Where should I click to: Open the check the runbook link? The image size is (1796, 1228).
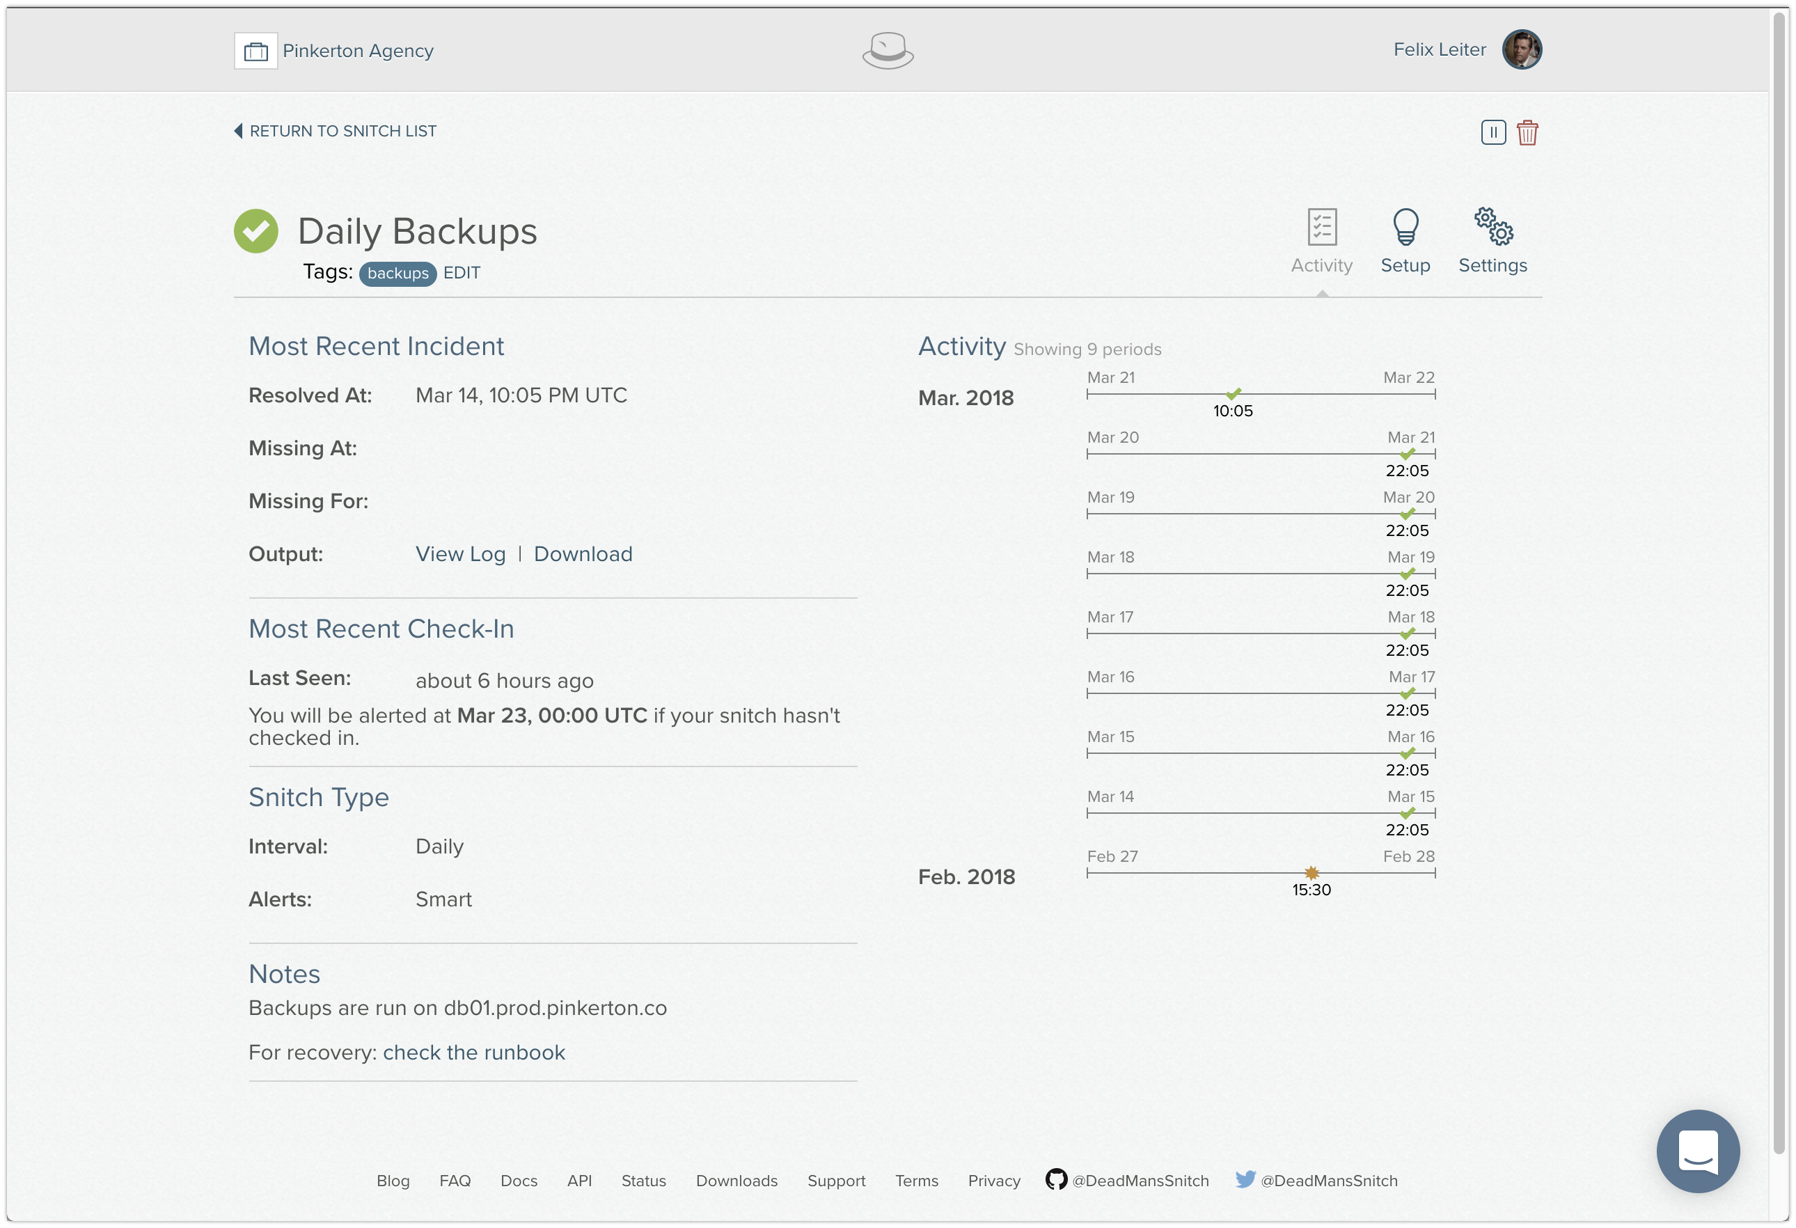474,1053
